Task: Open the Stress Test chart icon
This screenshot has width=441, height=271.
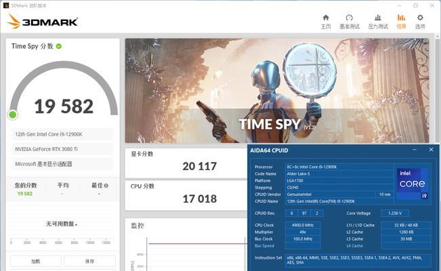Action: tap(378, 18)
